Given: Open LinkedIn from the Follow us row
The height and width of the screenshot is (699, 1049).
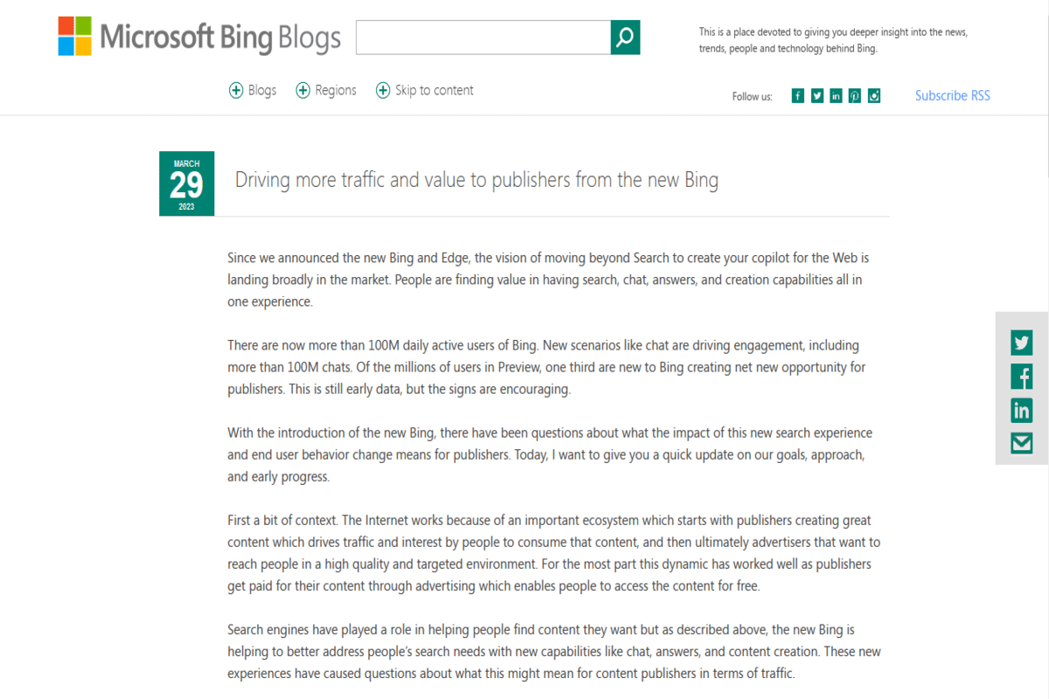Looking at the screenshot, I should tap(836, 96).
